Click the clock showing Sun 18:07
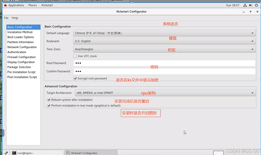Viewport: 261px width, 155px height. click(233, 5)
